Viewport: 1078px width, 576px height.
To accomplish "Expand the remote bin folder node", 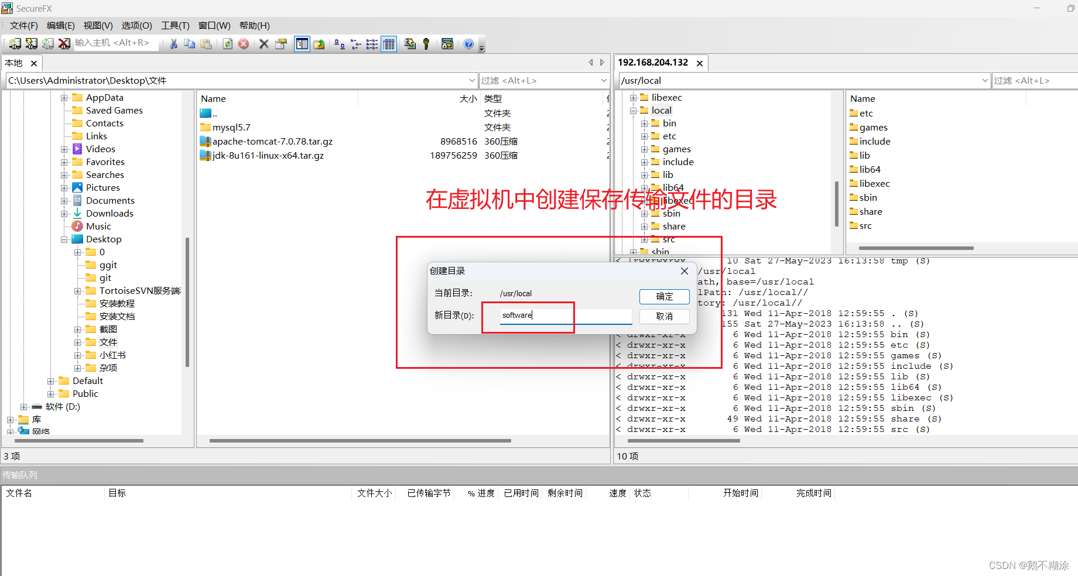I will [644, 124].
